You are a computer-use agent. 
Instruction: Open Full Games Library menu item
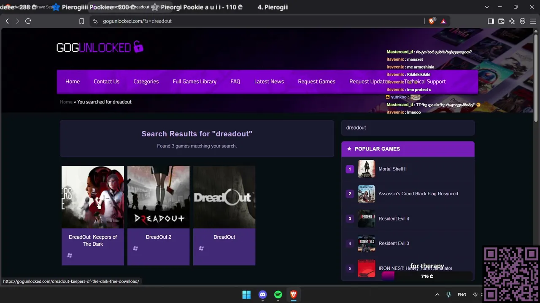(194, 82)
